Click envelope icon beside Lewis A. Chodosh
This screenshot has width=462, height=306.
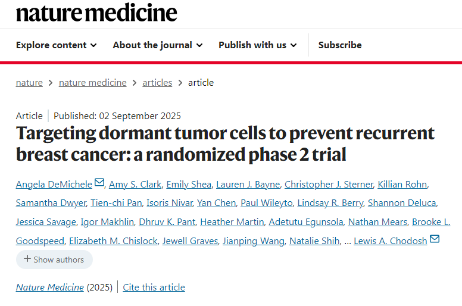click(x=435, y=239)
